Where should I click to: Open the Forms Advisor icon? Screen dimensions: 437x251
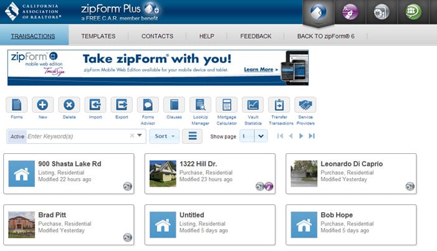[148, 105]
